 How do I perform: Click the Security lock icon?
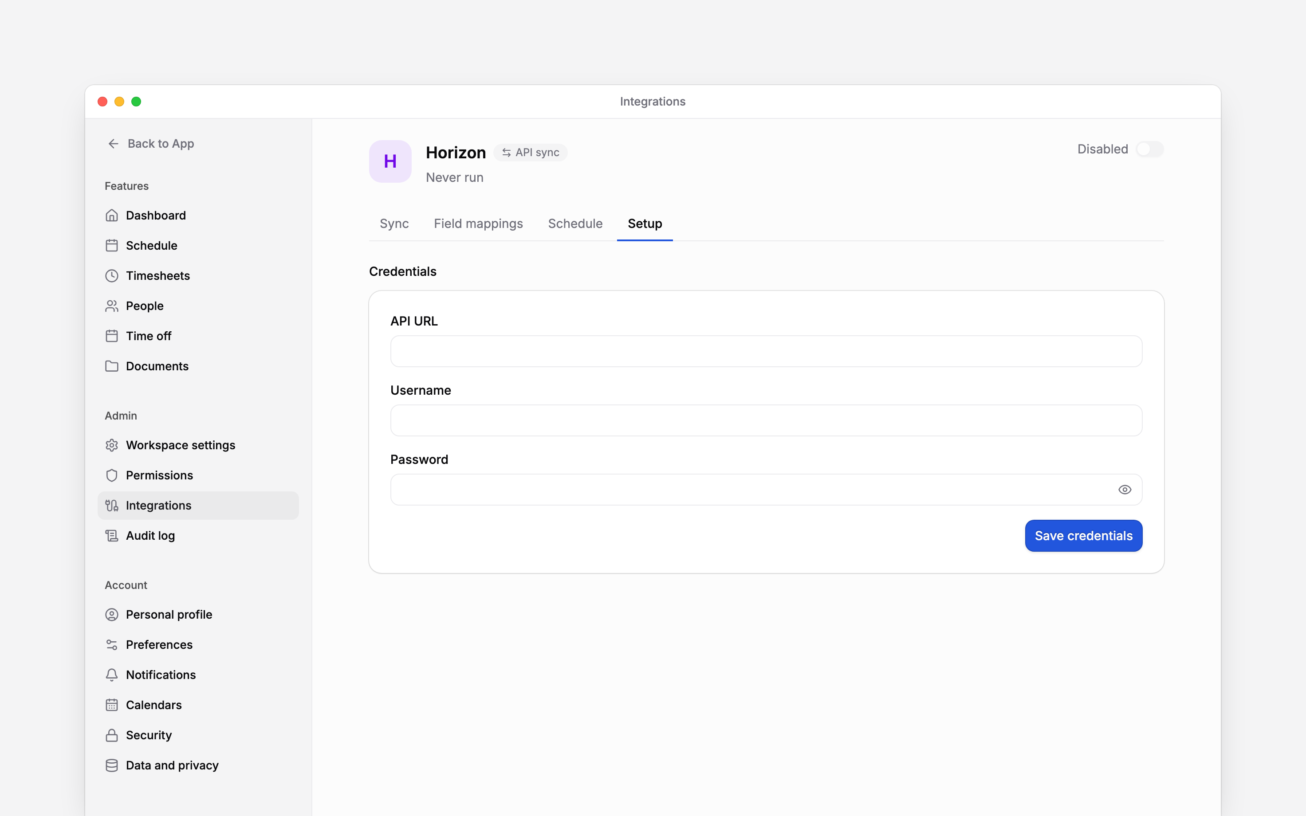(x=112, y=736)
